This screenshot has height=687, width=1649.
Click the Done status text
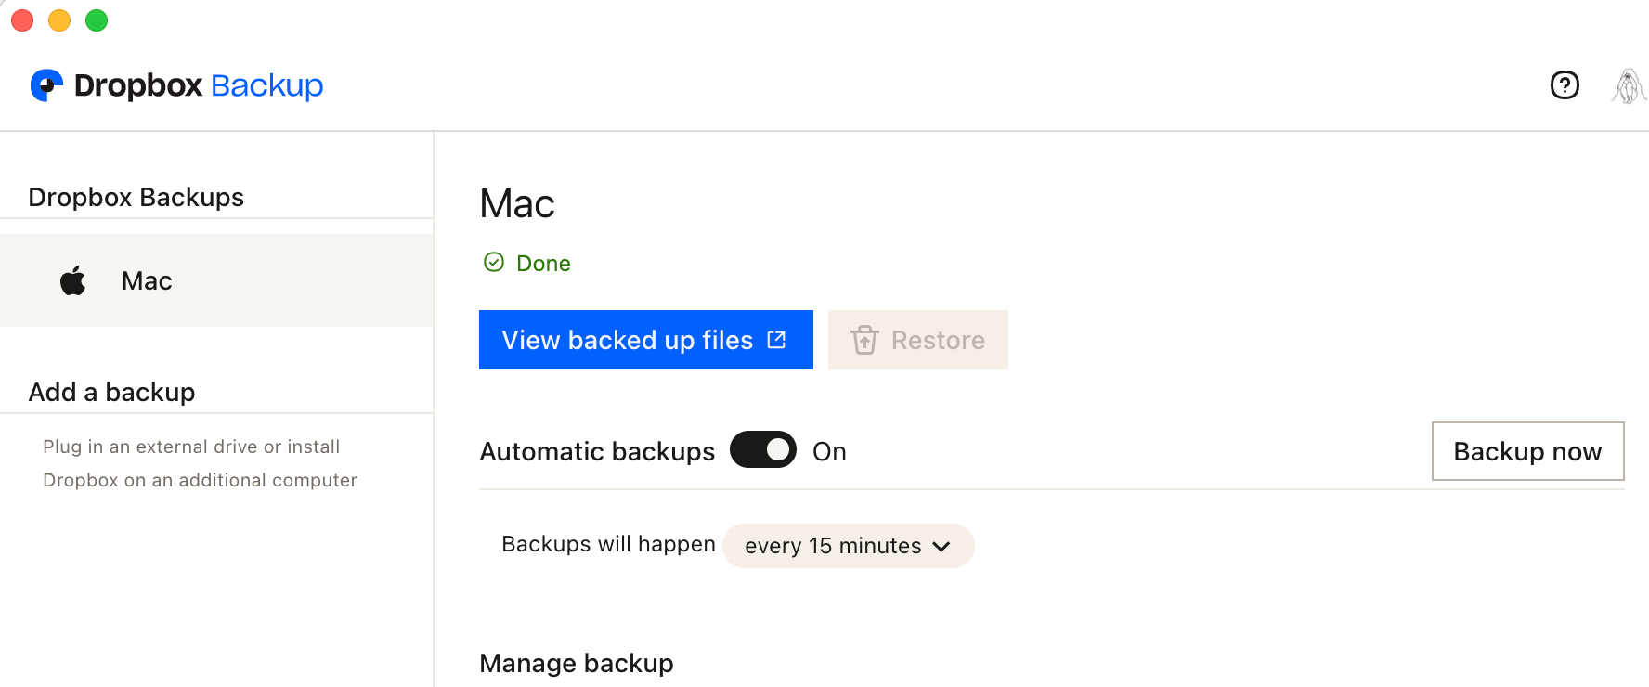tap(543, 264)
